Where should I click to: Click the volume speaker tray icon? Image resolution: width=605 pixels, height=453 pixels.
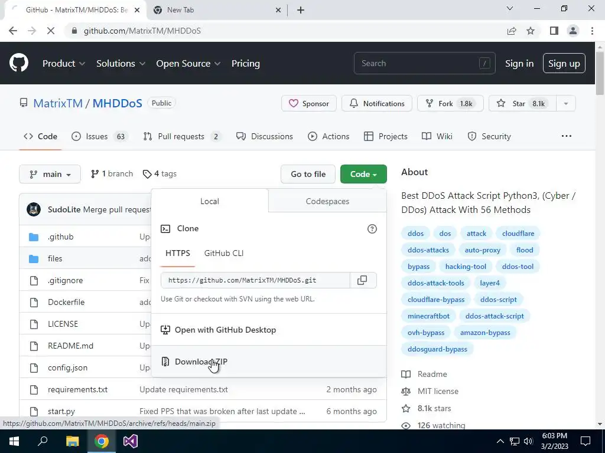[x=528, y=441]
